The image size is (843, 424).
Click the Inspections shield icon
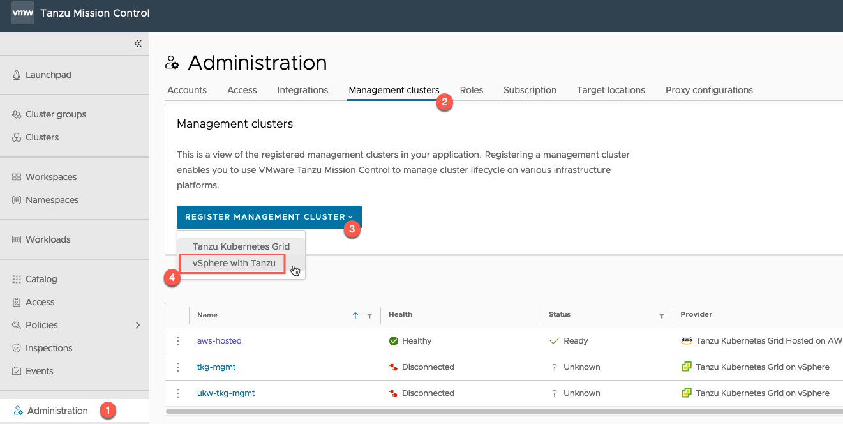click(x=17, y=348)
